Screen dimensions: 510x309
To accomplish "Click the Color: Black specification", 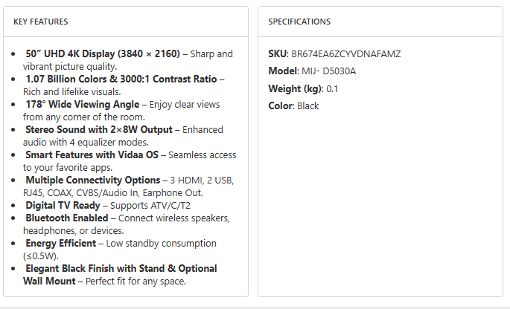I will [293, 105].
